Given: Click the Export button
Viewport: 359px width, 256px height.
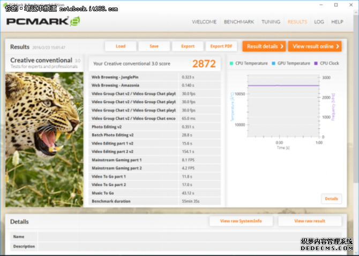Looking at the screenshot, I should (188, 46).
